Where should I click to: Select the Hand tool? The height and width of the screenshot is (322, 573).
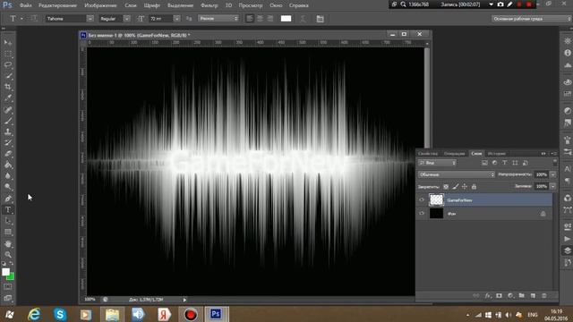[8, 243]
